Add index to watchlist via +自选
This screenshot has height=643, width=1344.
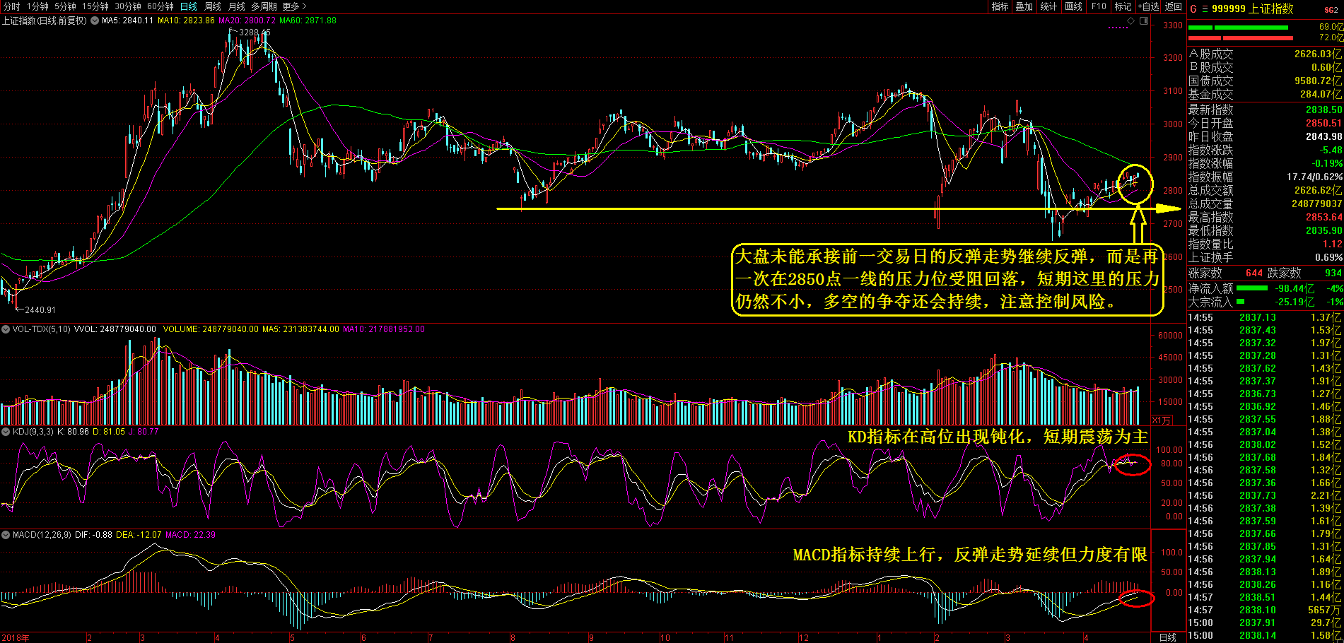pyautogui.click(x=1148, y=6)
